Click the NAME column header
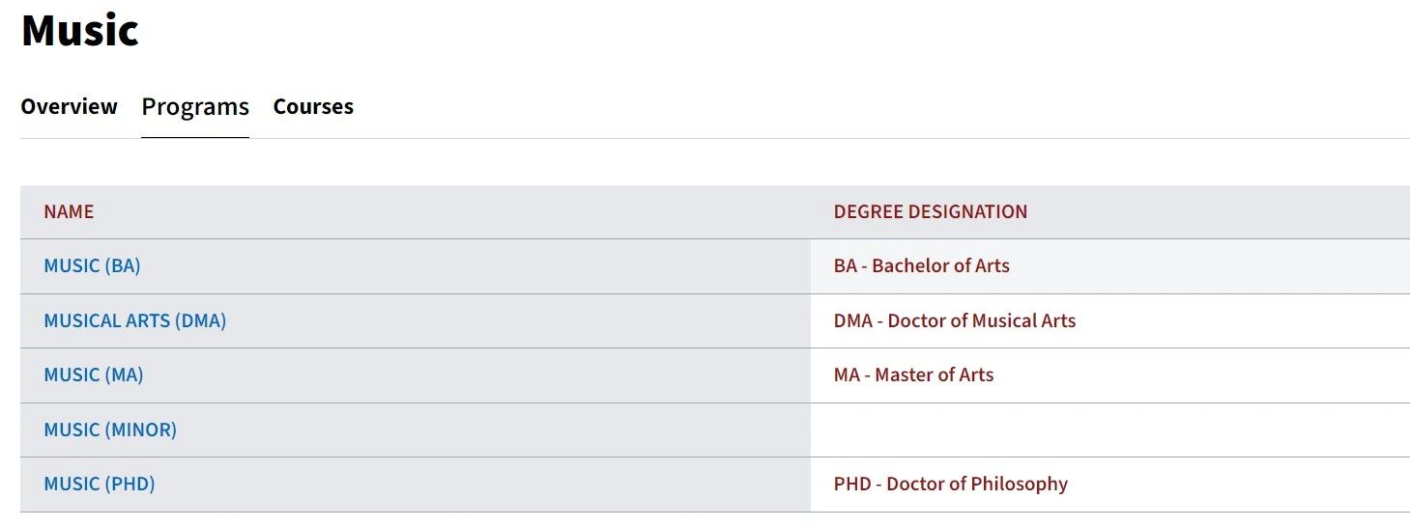Viewport: 1410px width, 527px height. 69,211
